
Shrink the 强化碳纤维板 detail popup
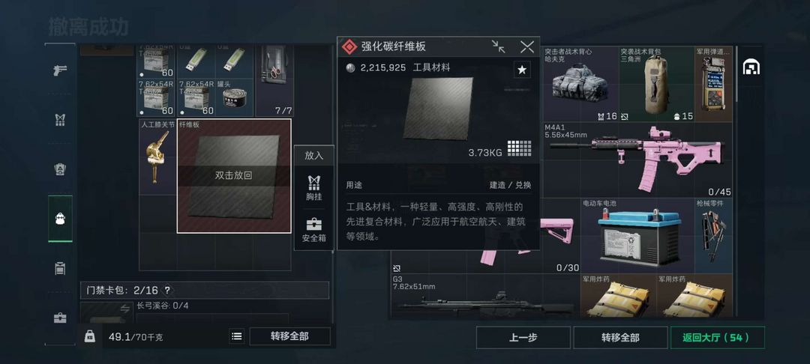[499, 47]
